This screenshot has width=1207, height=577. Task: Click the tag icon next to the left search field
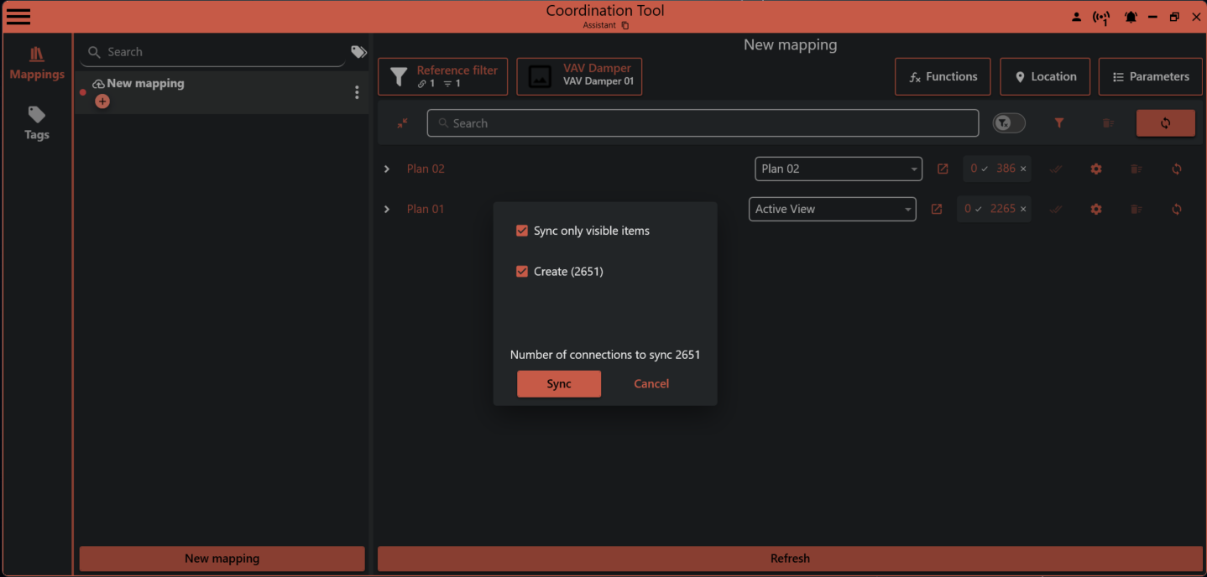[x=358, y=51]
